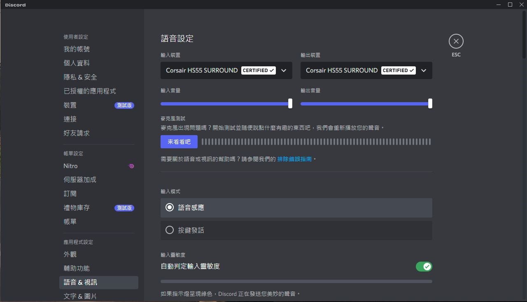527x302 pixels.
Task: Open 已授權的應用程式 page
Action: pyautogui.click(x=99, y=91)
